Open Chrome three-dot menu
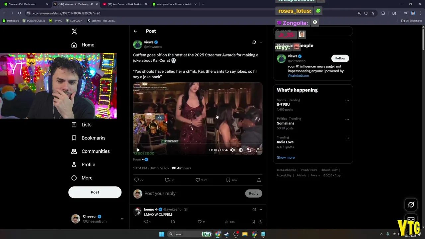 coord(420,13)
